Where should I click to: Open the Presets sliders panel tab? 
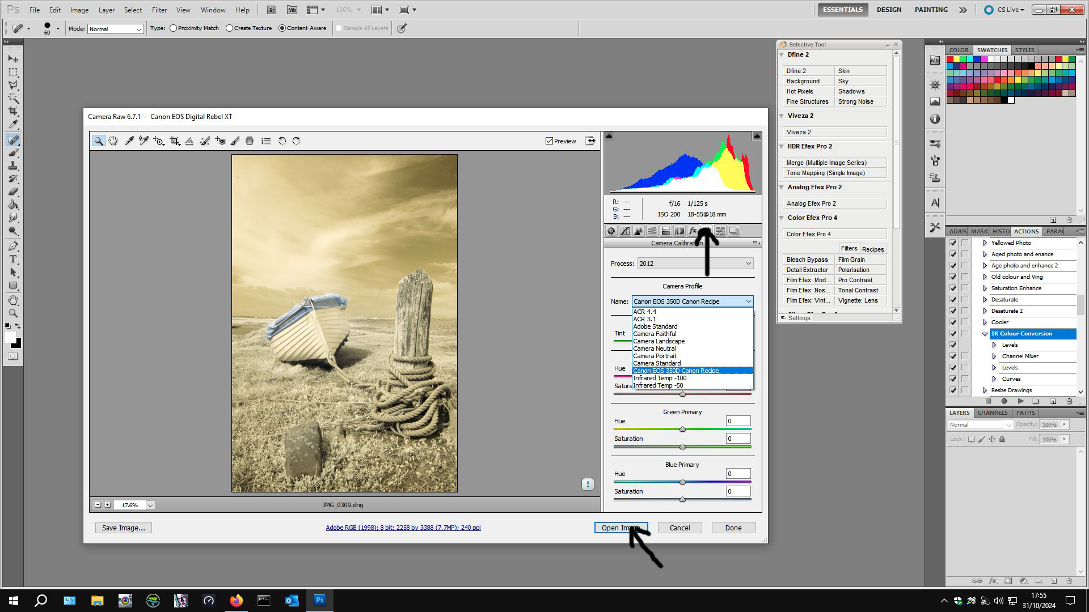pos(720,231)
